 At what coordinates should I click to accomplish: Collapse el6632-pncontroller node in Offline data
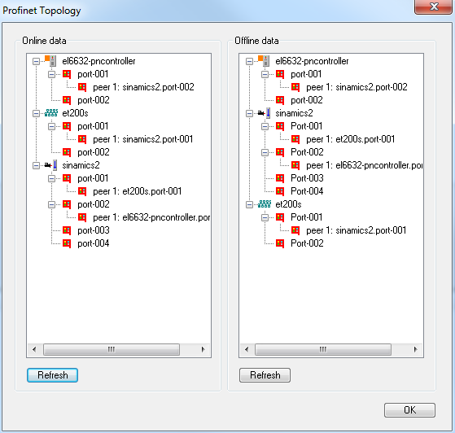coord(250,61)
